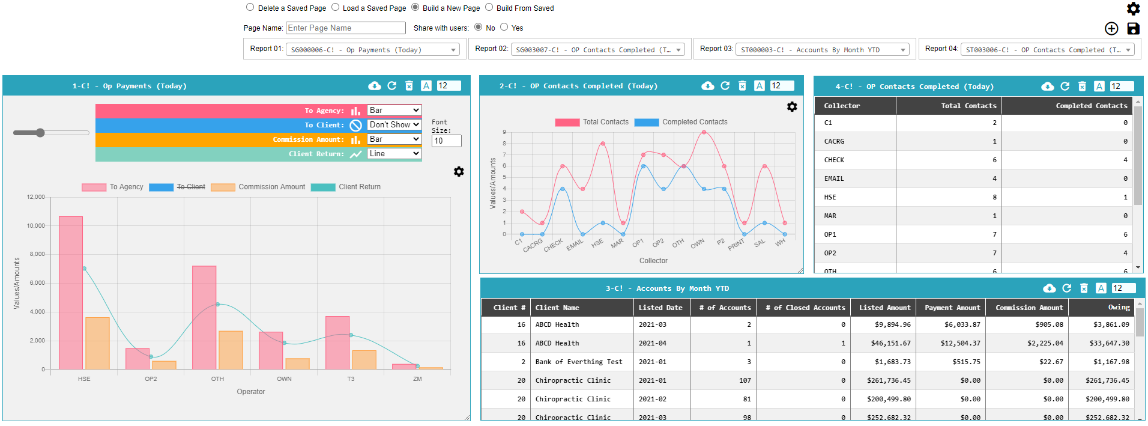Open the page settings gear at top right
Screen dimensions: 1148x426
pos(1133,8)
